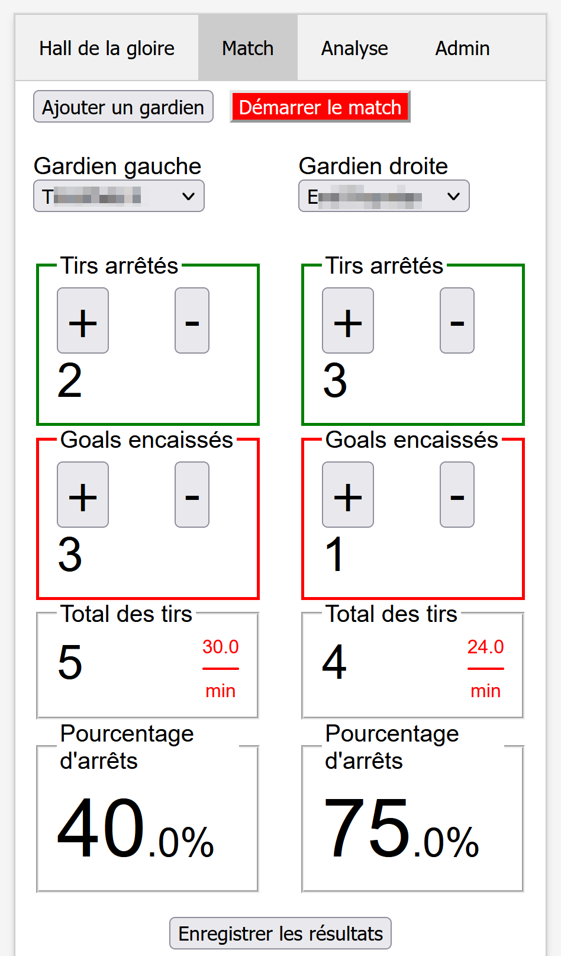Click right goalkeeper's 75.0% save percentage
The image size is (561, 956).
[x=401, y=829]
